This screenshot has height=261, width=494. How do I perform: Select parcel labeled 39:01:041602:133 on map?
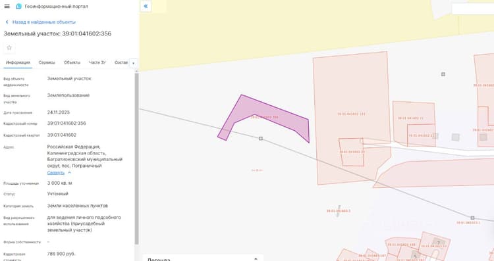pos(351,114)
